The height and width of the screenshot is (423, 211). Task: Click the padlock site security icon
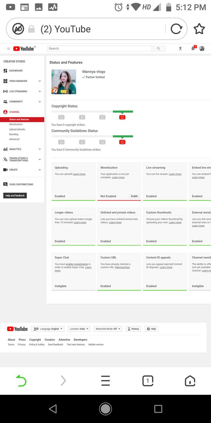pos(31,29)
